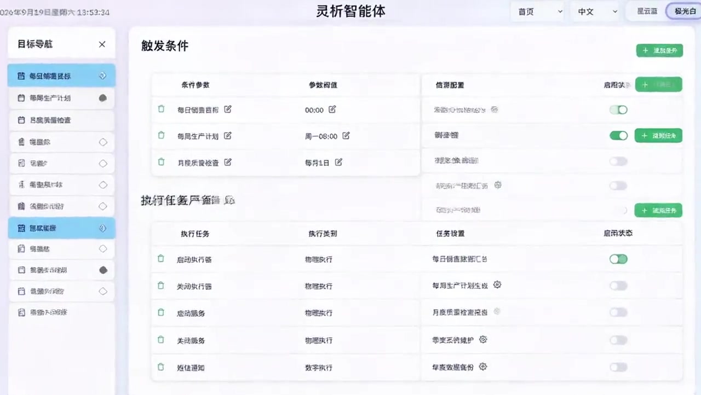
Task: Delete the 每周生产计划 trigger condition row
Action: coord(161,135)
